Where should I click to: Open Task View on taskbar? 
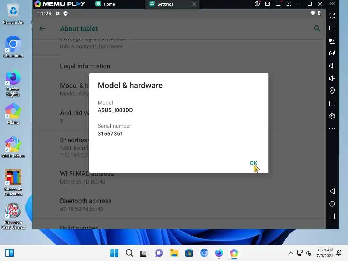pos(144,253)
